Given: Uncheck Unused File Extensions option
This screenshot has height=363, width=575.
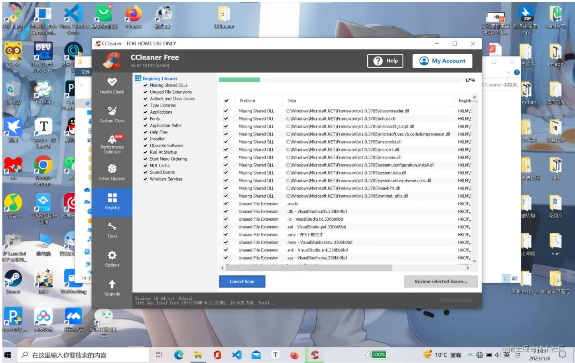Looking at the screenshot, I should coord(146,92).
